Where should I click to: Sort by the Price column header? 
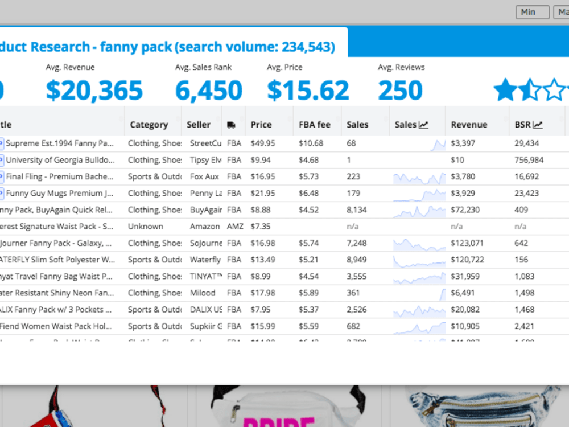pyautogui.click(x=261, y=125)
